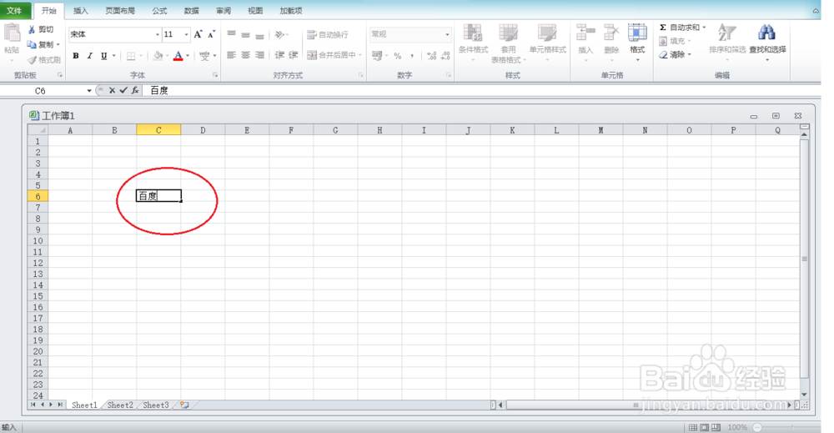Switch to the Data (数据) tab
Image resolution: width=834 pixels, height=433 pixels.
192,11
